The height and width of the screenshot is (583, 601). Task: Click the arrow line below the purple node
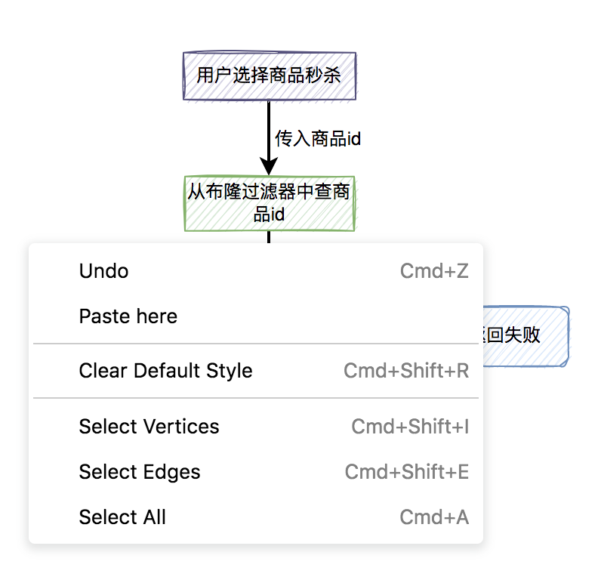(269, 125)
